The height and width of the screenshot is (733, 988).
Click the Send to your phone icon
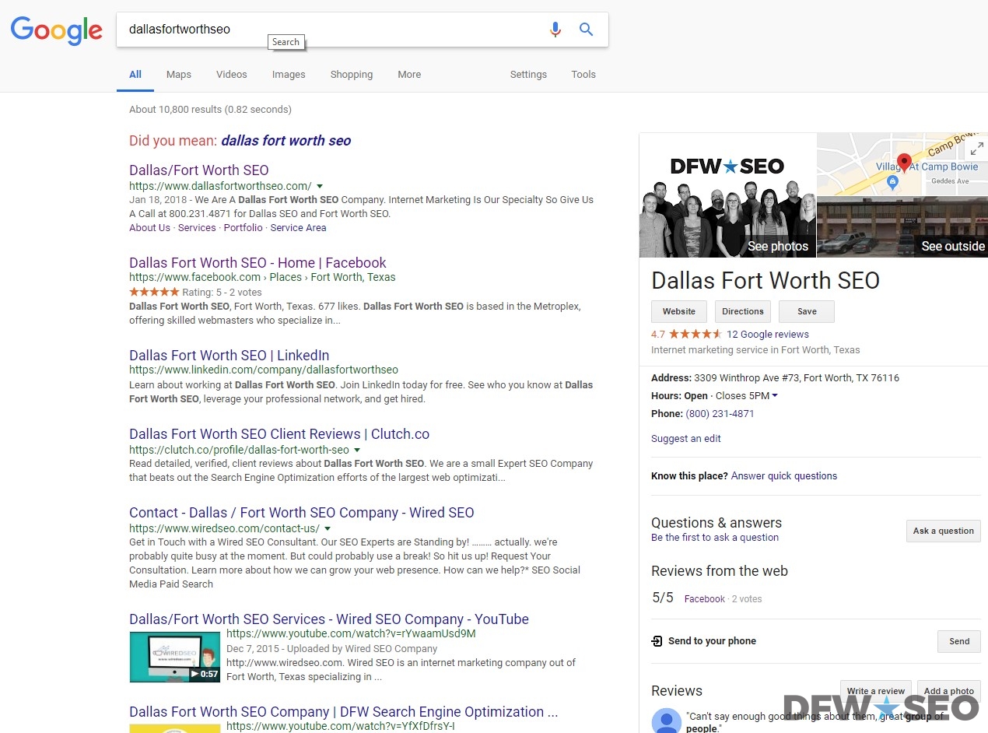[x=657, y=641]
